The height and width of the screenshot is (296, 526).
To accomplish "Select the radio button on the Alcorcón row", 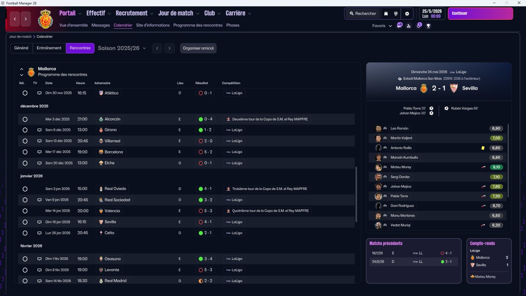I will (25, 119).
